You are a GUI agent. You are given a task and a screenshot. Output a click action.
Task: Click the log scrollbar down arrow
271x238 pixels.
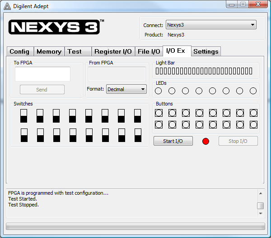[261, 214]
